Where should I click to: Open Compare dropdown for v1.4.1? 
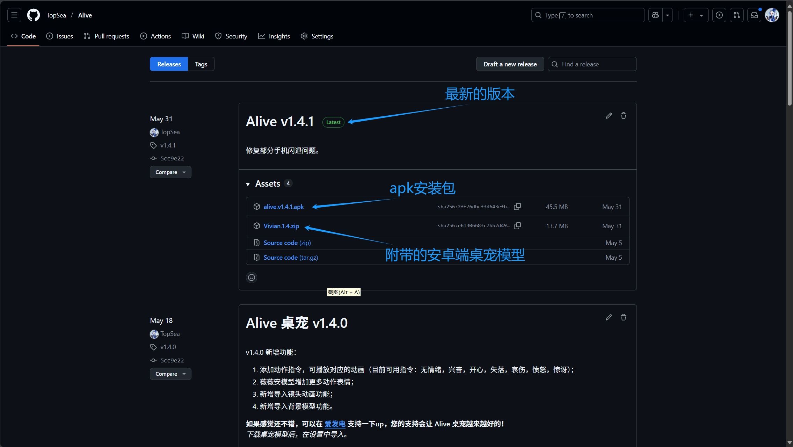click(170, 172)
